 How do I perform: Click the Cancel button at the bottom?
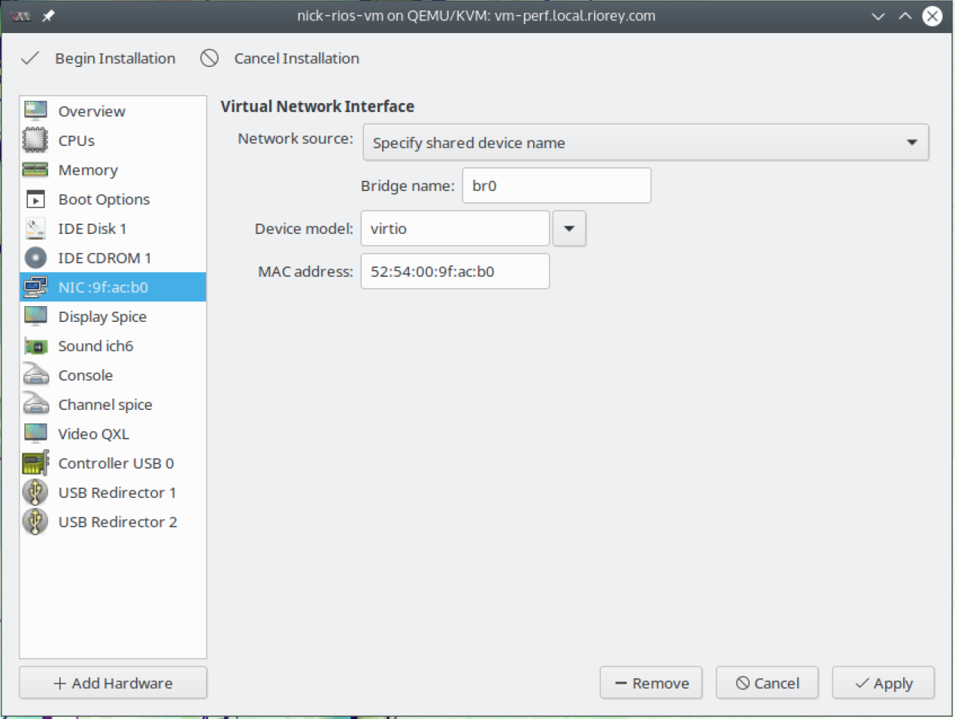click(x=767, y=683)
